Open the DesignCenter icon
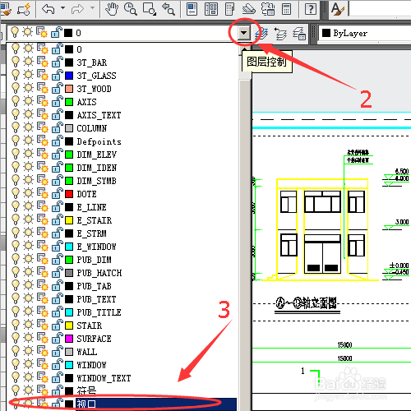411x411 pixels. pos(211,9)
